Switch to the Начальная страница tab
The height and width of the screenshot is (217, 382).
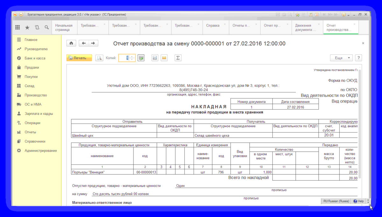(x=65, y=28)
